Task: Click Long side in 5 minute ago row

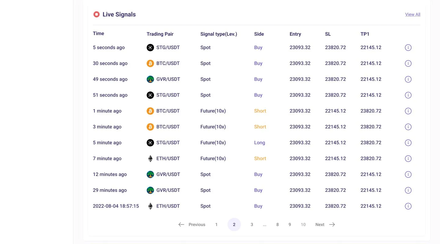Action: [x=259, y=143]
